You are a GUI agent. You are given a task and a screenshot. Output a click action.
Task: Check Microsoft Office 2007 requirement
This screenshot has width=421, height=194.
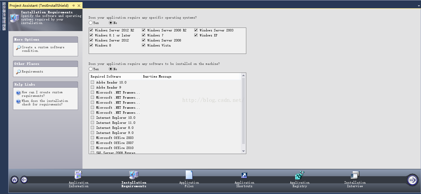click(93, 143)
